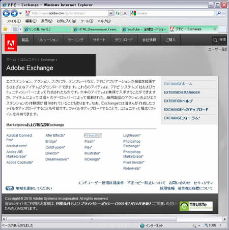Open the ツール(T) menu

click(87, 21)
